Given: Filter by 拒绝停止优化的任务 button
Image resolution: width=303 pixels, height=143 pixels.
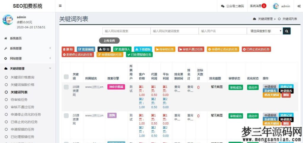Looking at the screenshot, I should 78,55.
